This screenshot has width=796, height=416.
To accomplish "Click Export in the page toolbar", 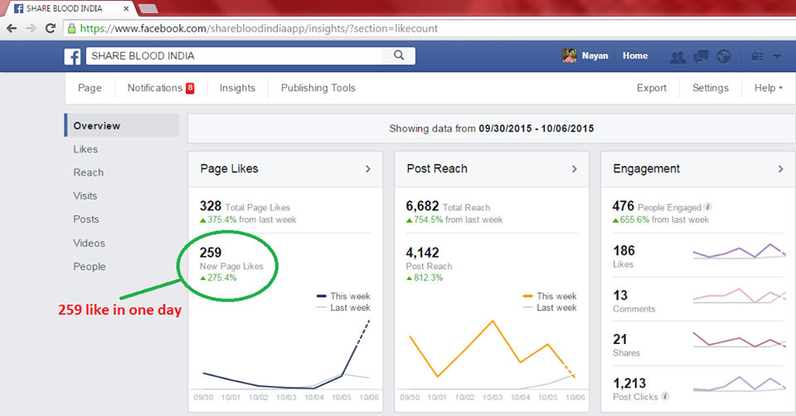I will click(652, 88).
